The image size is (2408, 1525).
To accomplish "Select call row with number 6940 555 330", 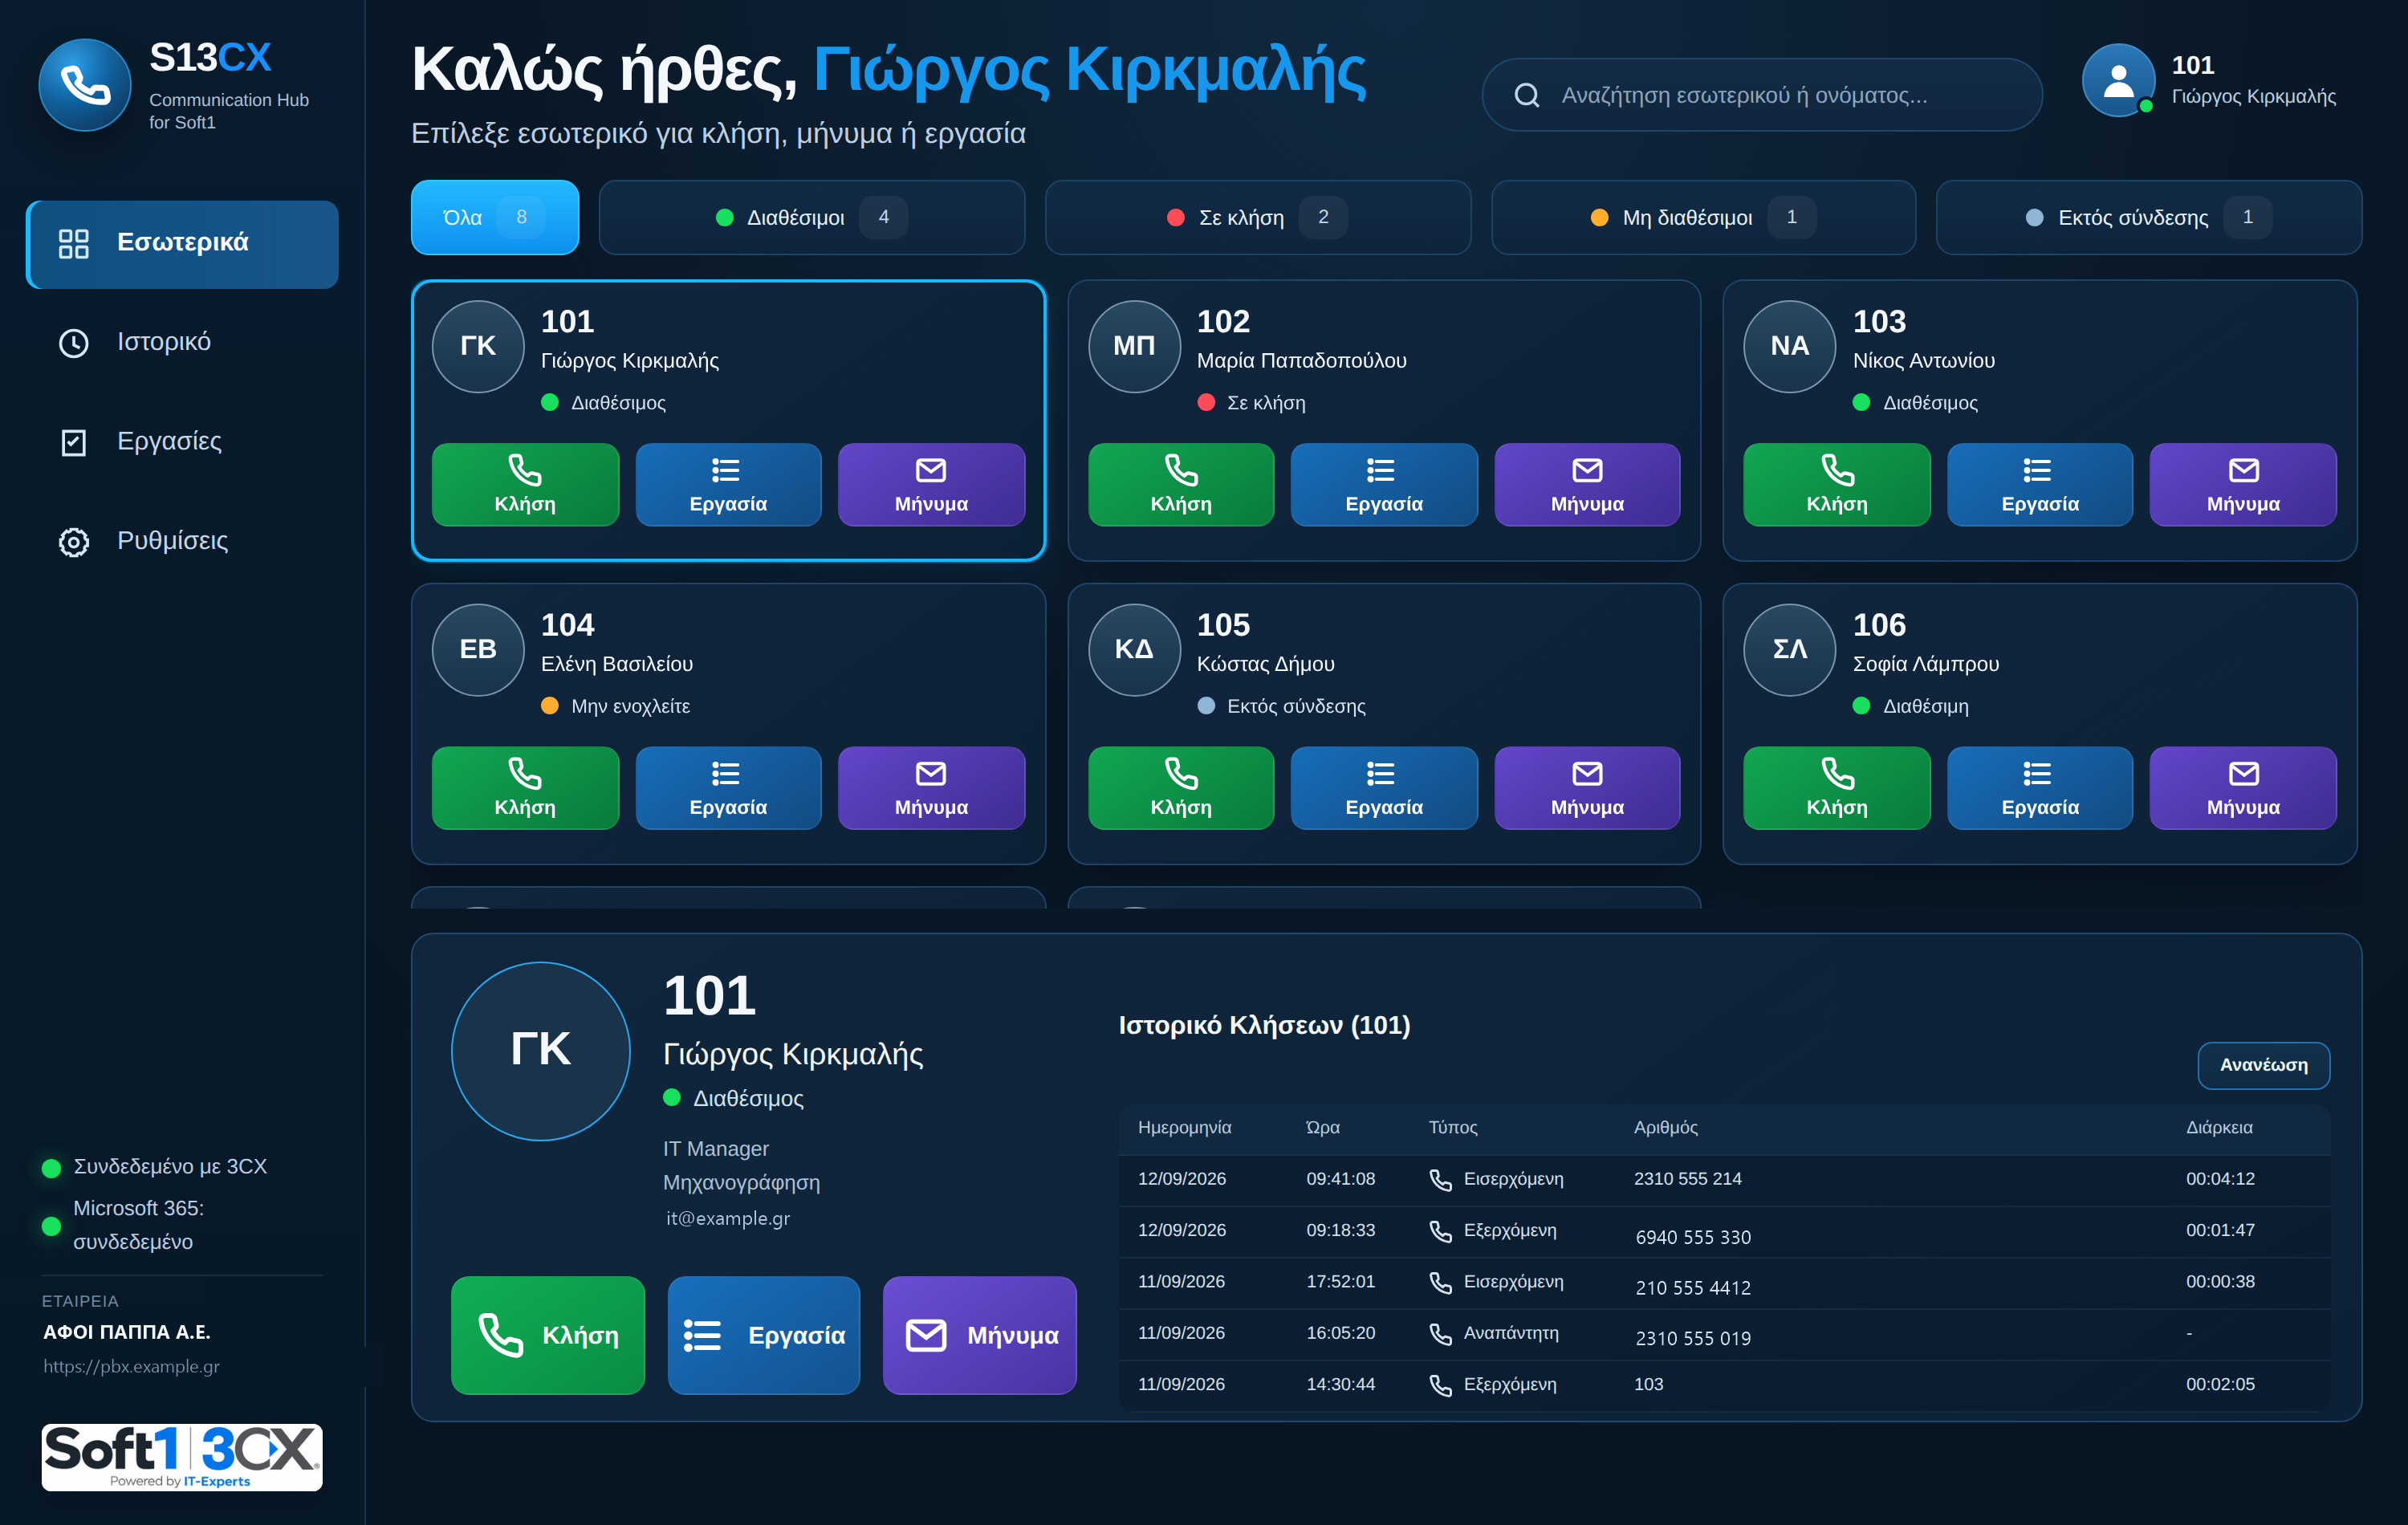I will click(x=1724, y=1231).
